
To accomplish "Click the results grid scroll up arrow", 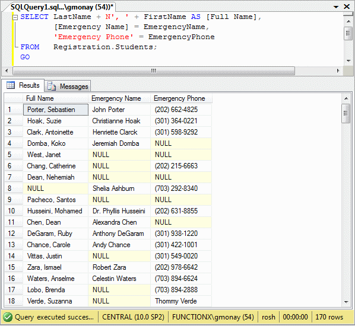I will [x=346, y=98].
